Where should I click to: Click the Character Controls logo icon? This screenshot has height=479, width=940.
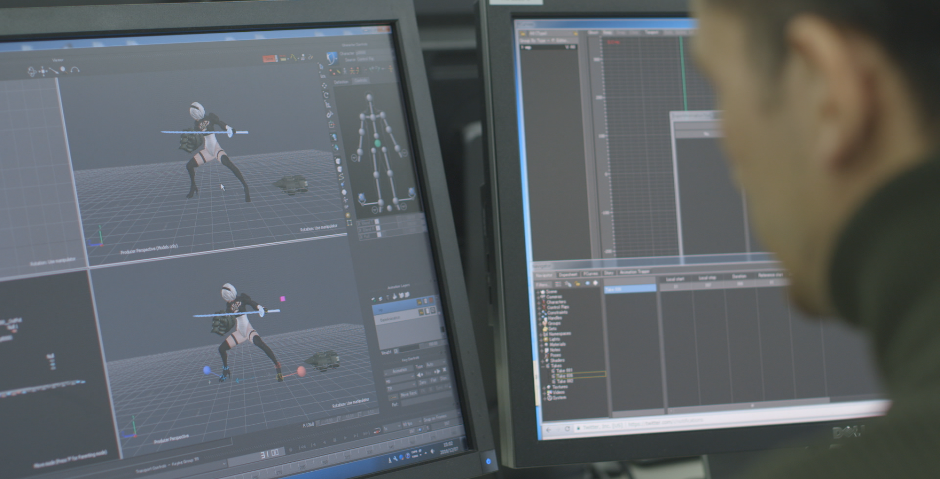[332, 58]
